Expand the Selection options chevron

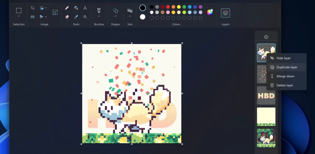point(19,16)
